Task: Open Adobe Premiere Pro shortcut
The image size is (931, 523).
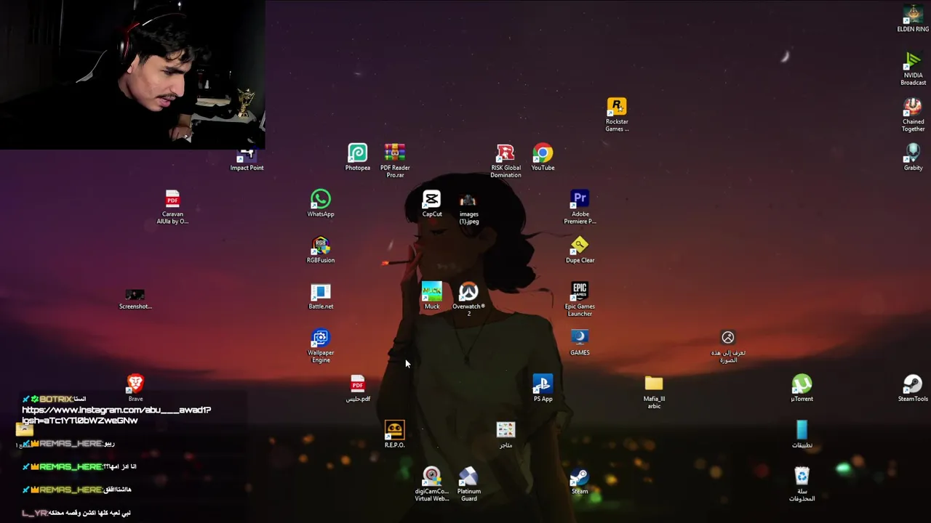Action: pyautogui.click(x=580, y=207)
